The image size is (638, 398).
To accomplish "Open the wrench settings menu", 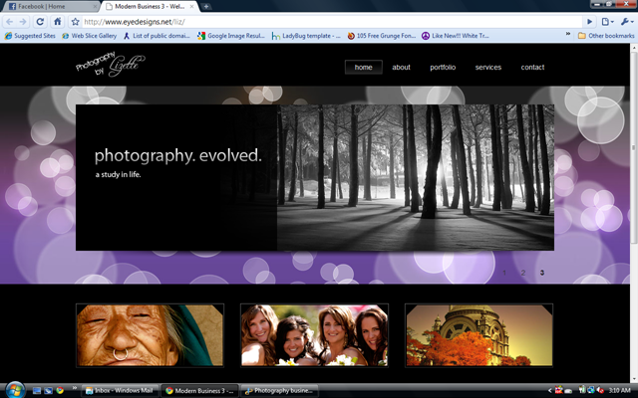I will (x=627, y=22).
